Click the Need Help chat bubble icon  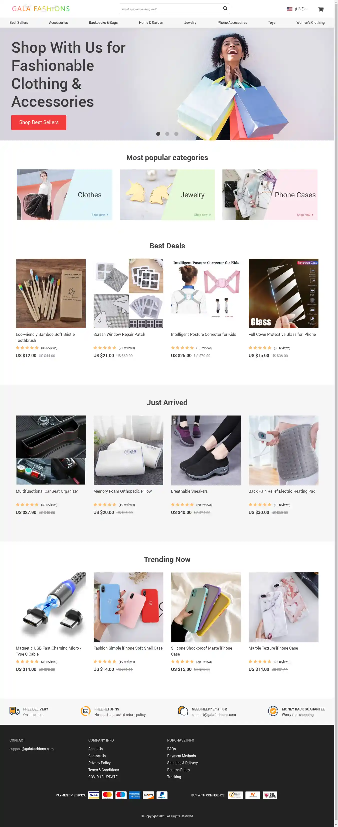(183, 711)
